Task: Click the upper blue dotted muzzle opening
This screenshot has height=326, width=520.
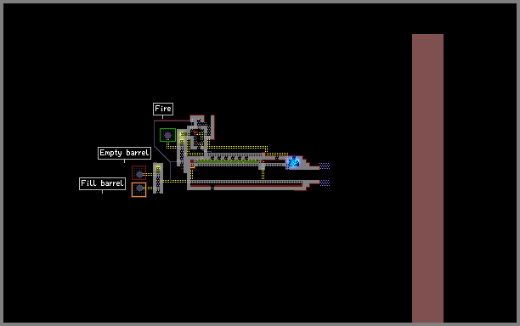Action: click(325, 166)
